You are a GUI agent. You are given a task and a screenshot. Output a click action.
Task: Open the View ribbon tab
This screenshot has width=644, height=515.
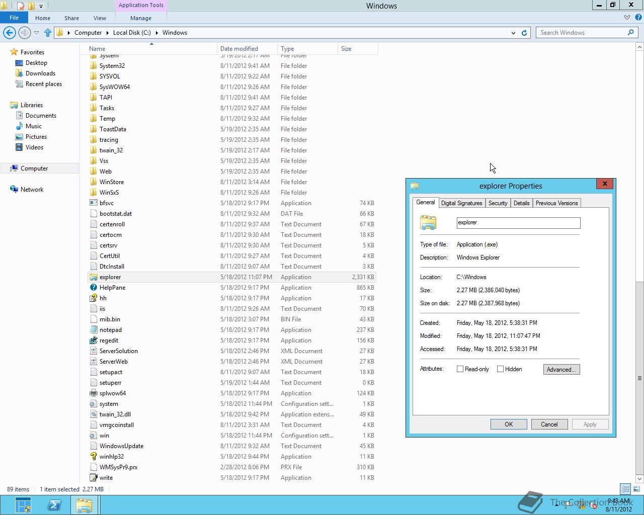100,18
